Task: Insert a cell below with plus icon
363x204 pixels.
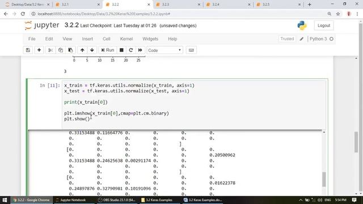Action: 39,50
